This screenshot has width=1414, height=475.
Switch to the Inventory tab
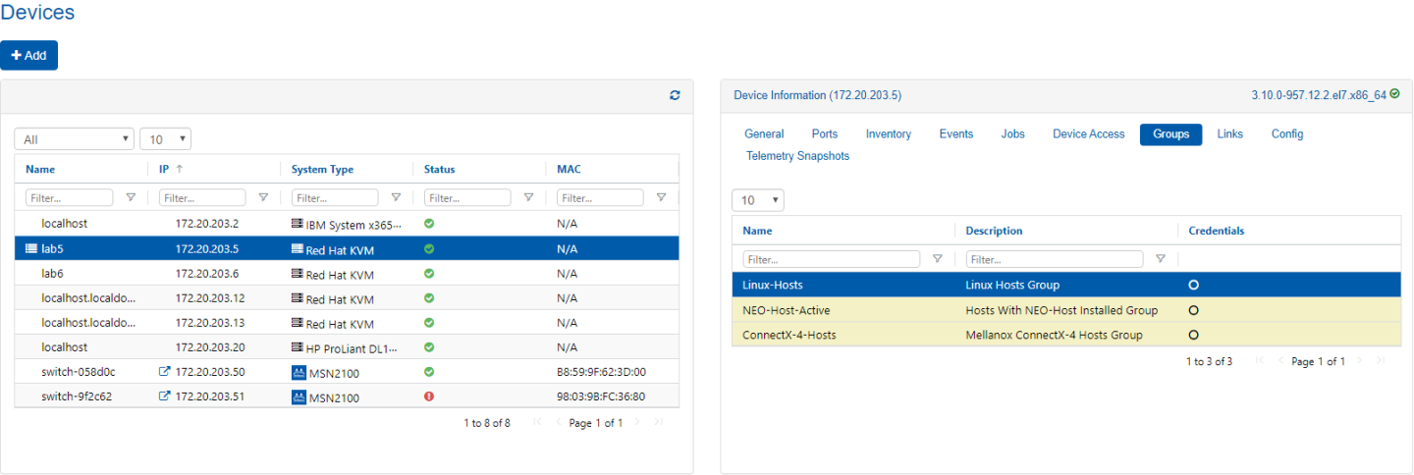click(x=888, y=134)
